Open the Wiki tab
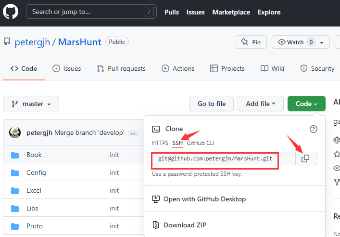This screenshot has height=237, width=340. tap(272, 69)
